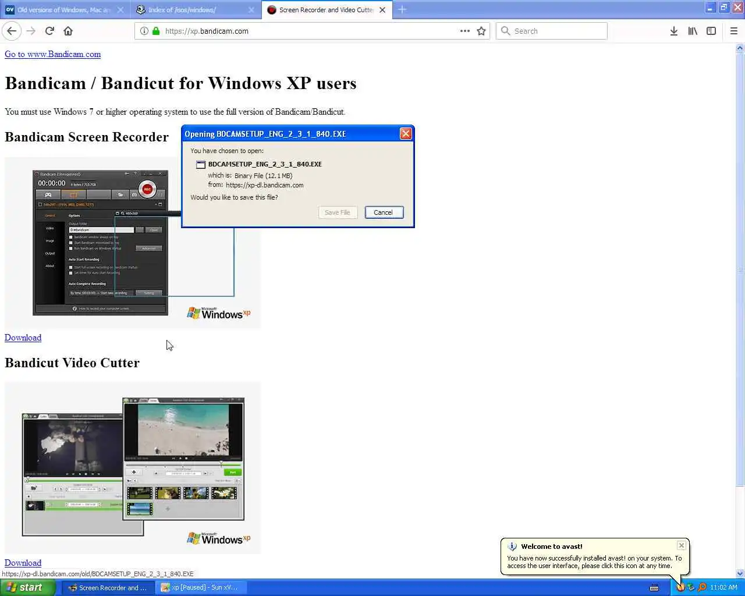The width and height of the screenshot is (745, 596).
Task: Open the Downloads arrow panel
Action: point(673,31)
